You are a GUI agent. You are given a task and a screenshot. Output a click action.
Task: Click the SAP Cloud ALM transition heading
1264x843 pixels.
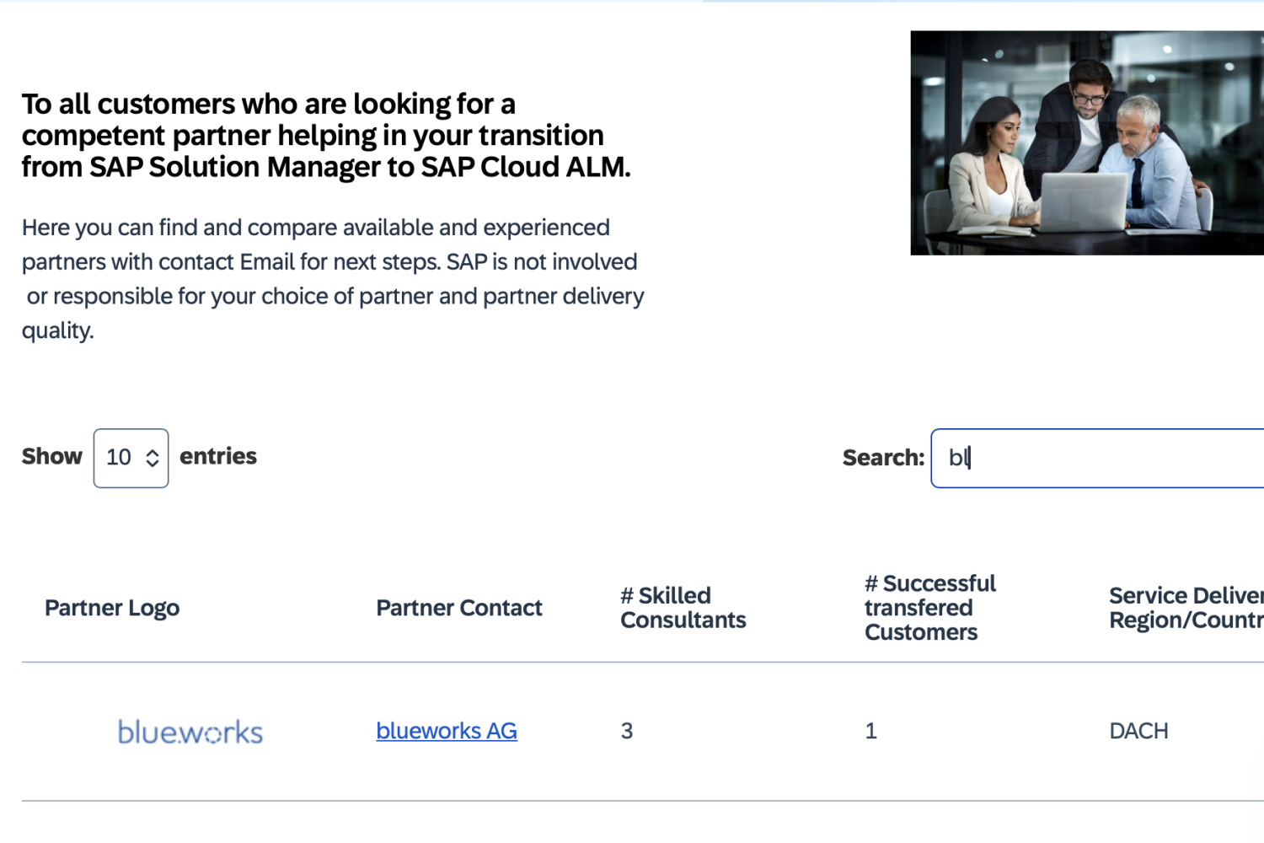pos(325,136)
